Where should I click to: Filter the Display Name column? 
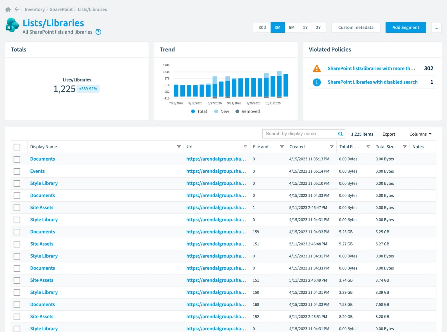[179, 147]
